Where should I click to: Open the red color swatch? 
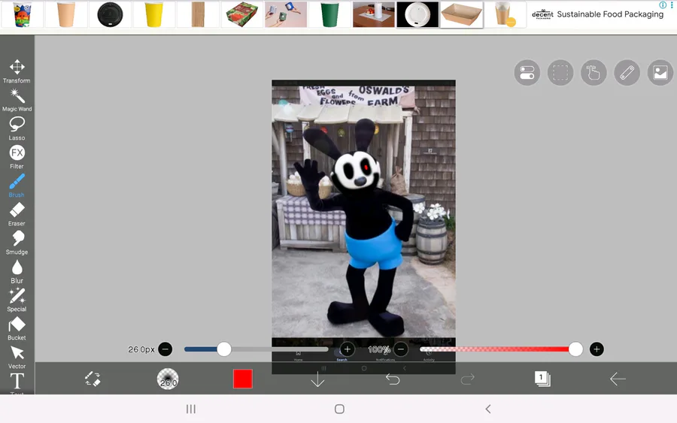[243, 379]
